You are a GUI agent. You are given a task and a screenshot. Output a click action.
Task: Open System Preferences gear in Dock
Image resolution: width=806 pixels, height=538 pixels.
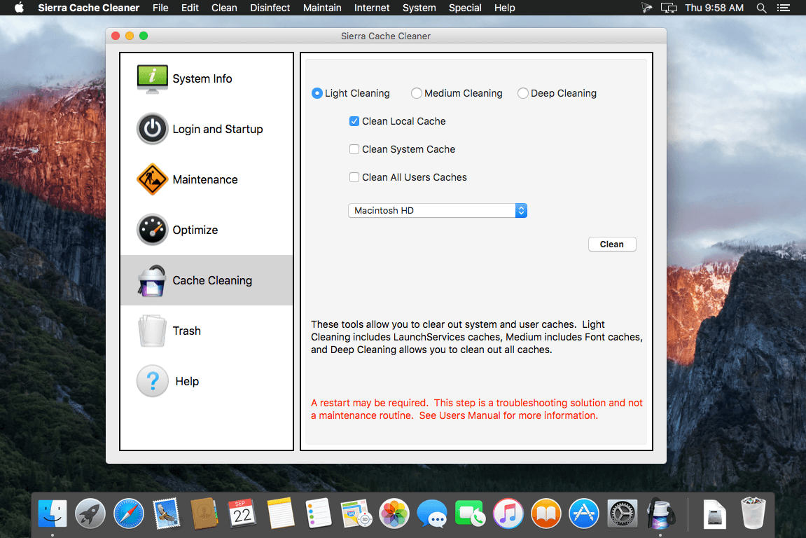click(x=622, y=513)
